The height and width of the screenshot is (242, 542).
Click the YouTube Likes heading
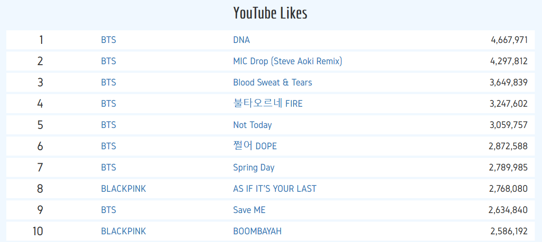270,13
